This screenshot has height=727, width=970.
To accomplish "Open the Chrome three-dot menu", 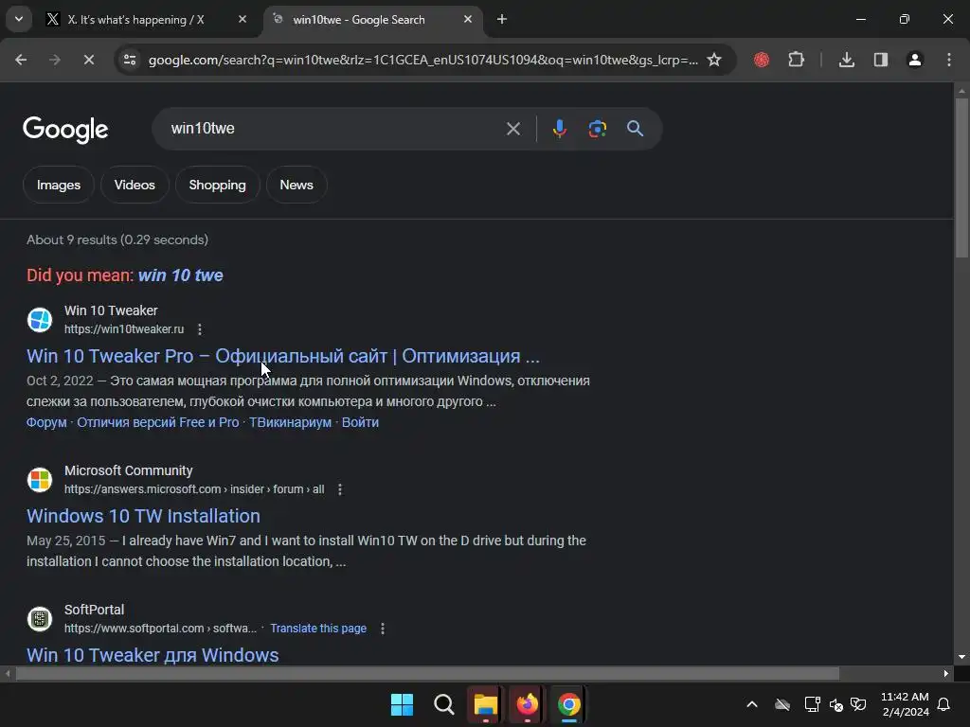I will [949, 60].
